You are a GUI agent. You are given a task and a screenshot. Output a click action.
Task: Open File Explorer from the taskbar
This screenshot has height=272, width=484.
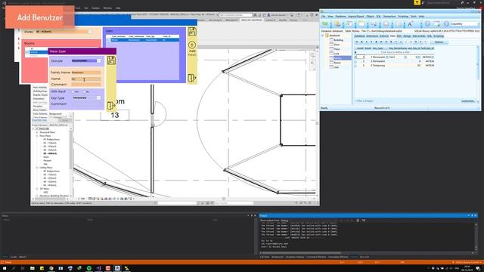[32, 268]
